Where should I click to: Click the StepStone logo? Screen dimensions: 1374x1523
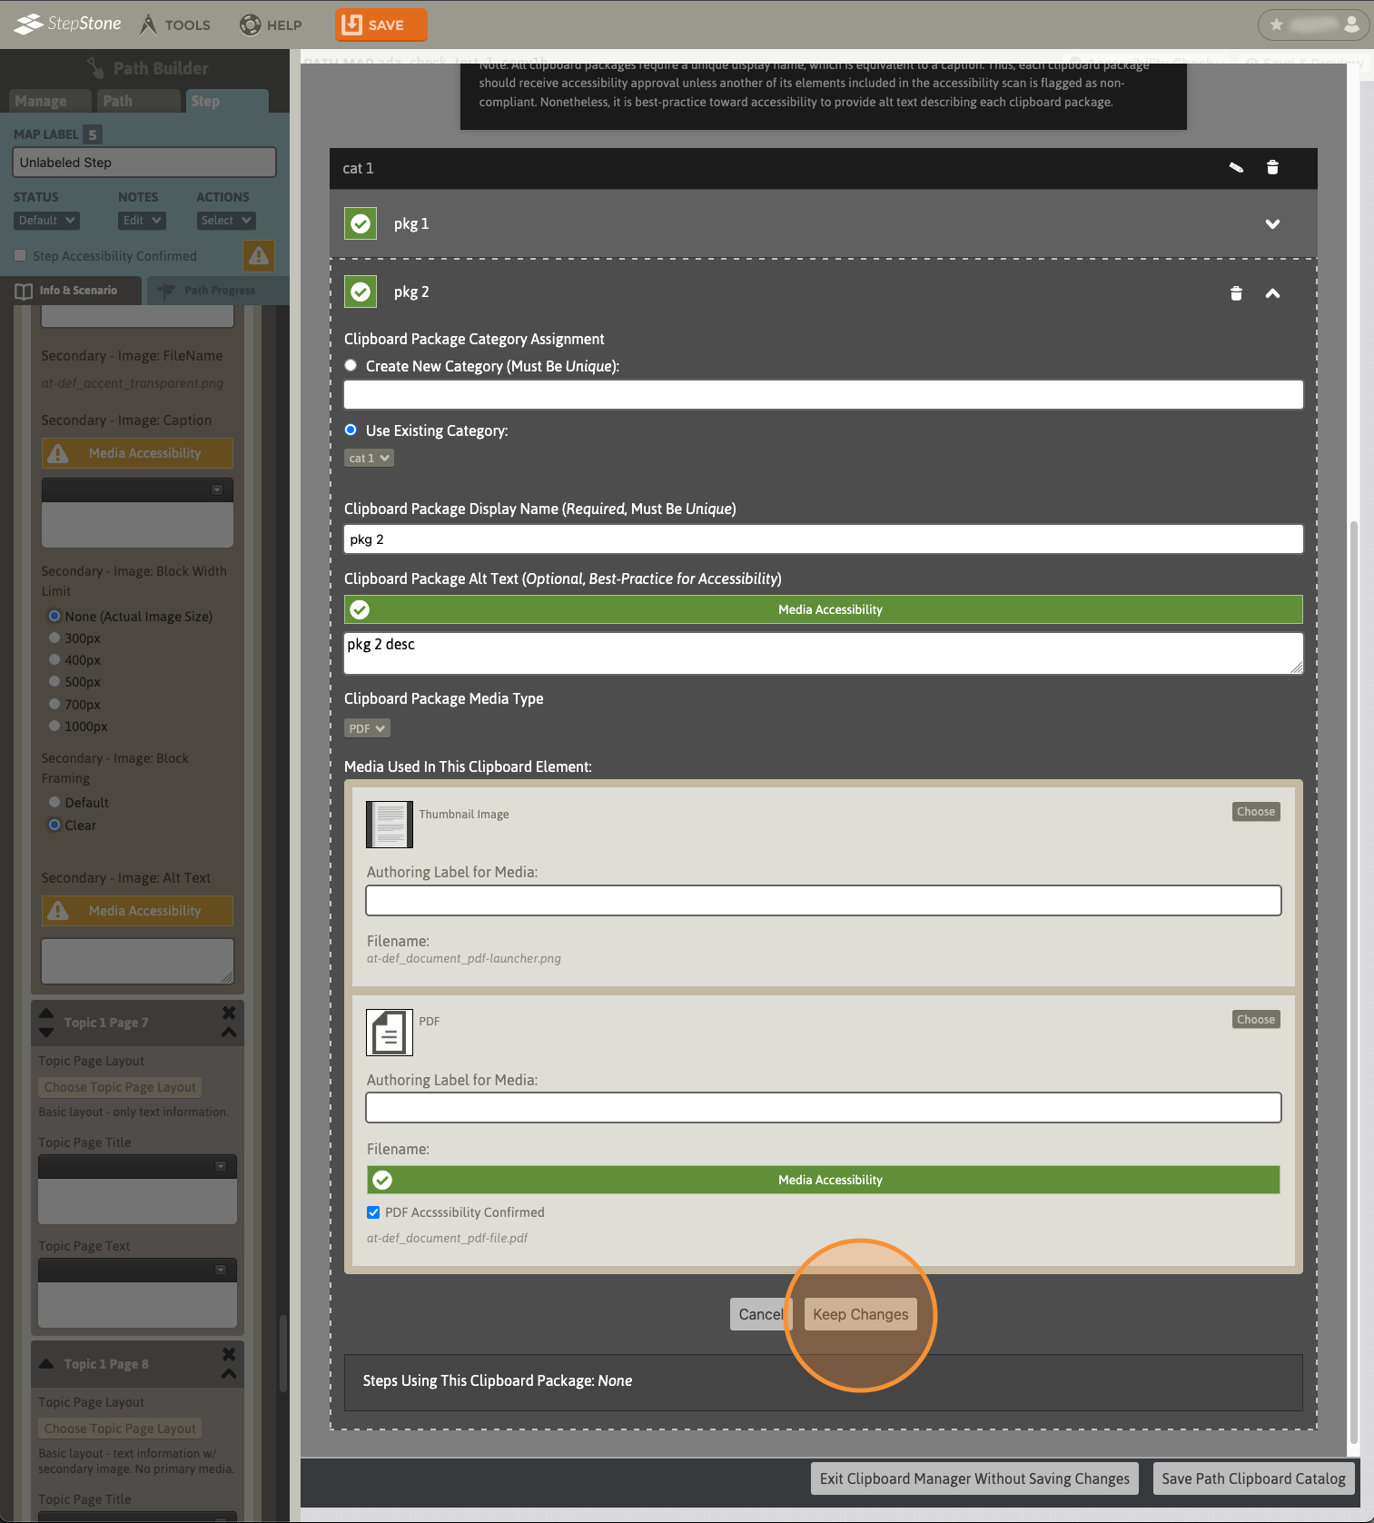(68, 24)
